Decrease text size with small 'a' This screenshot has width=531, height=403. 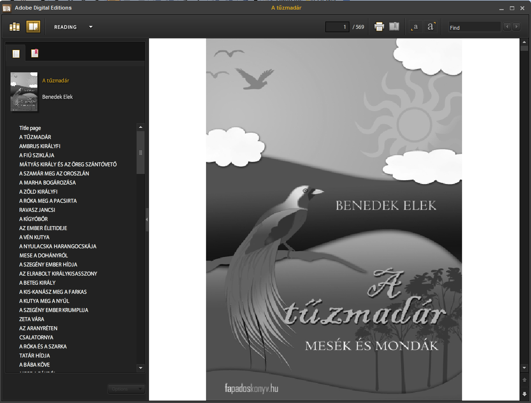(415, 27)
